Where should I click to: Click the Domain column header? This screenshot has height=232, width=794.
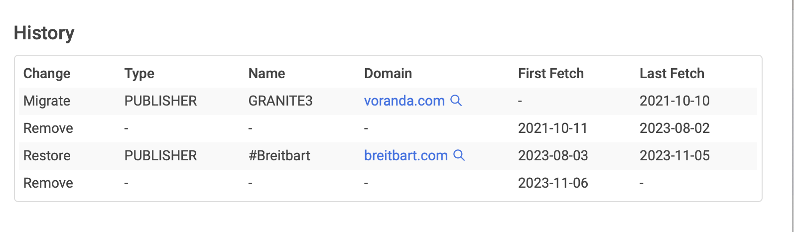click(388, 74)
